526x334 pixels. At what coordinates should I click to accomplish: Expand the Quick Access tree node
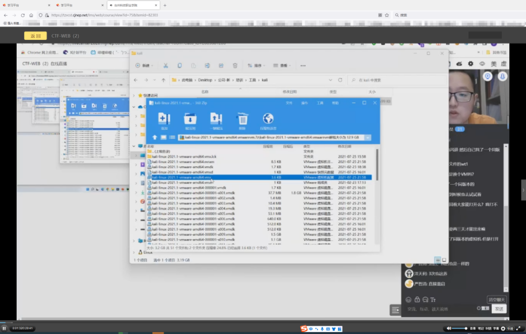tap(134, 95)
